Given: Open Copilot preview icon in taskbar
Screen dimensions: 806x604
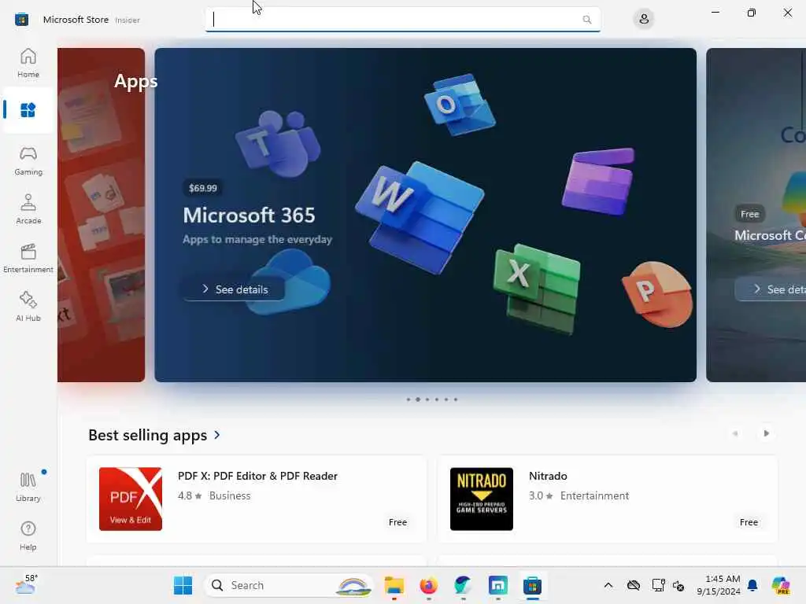Looking at the screenshot, I should (781, 585).
